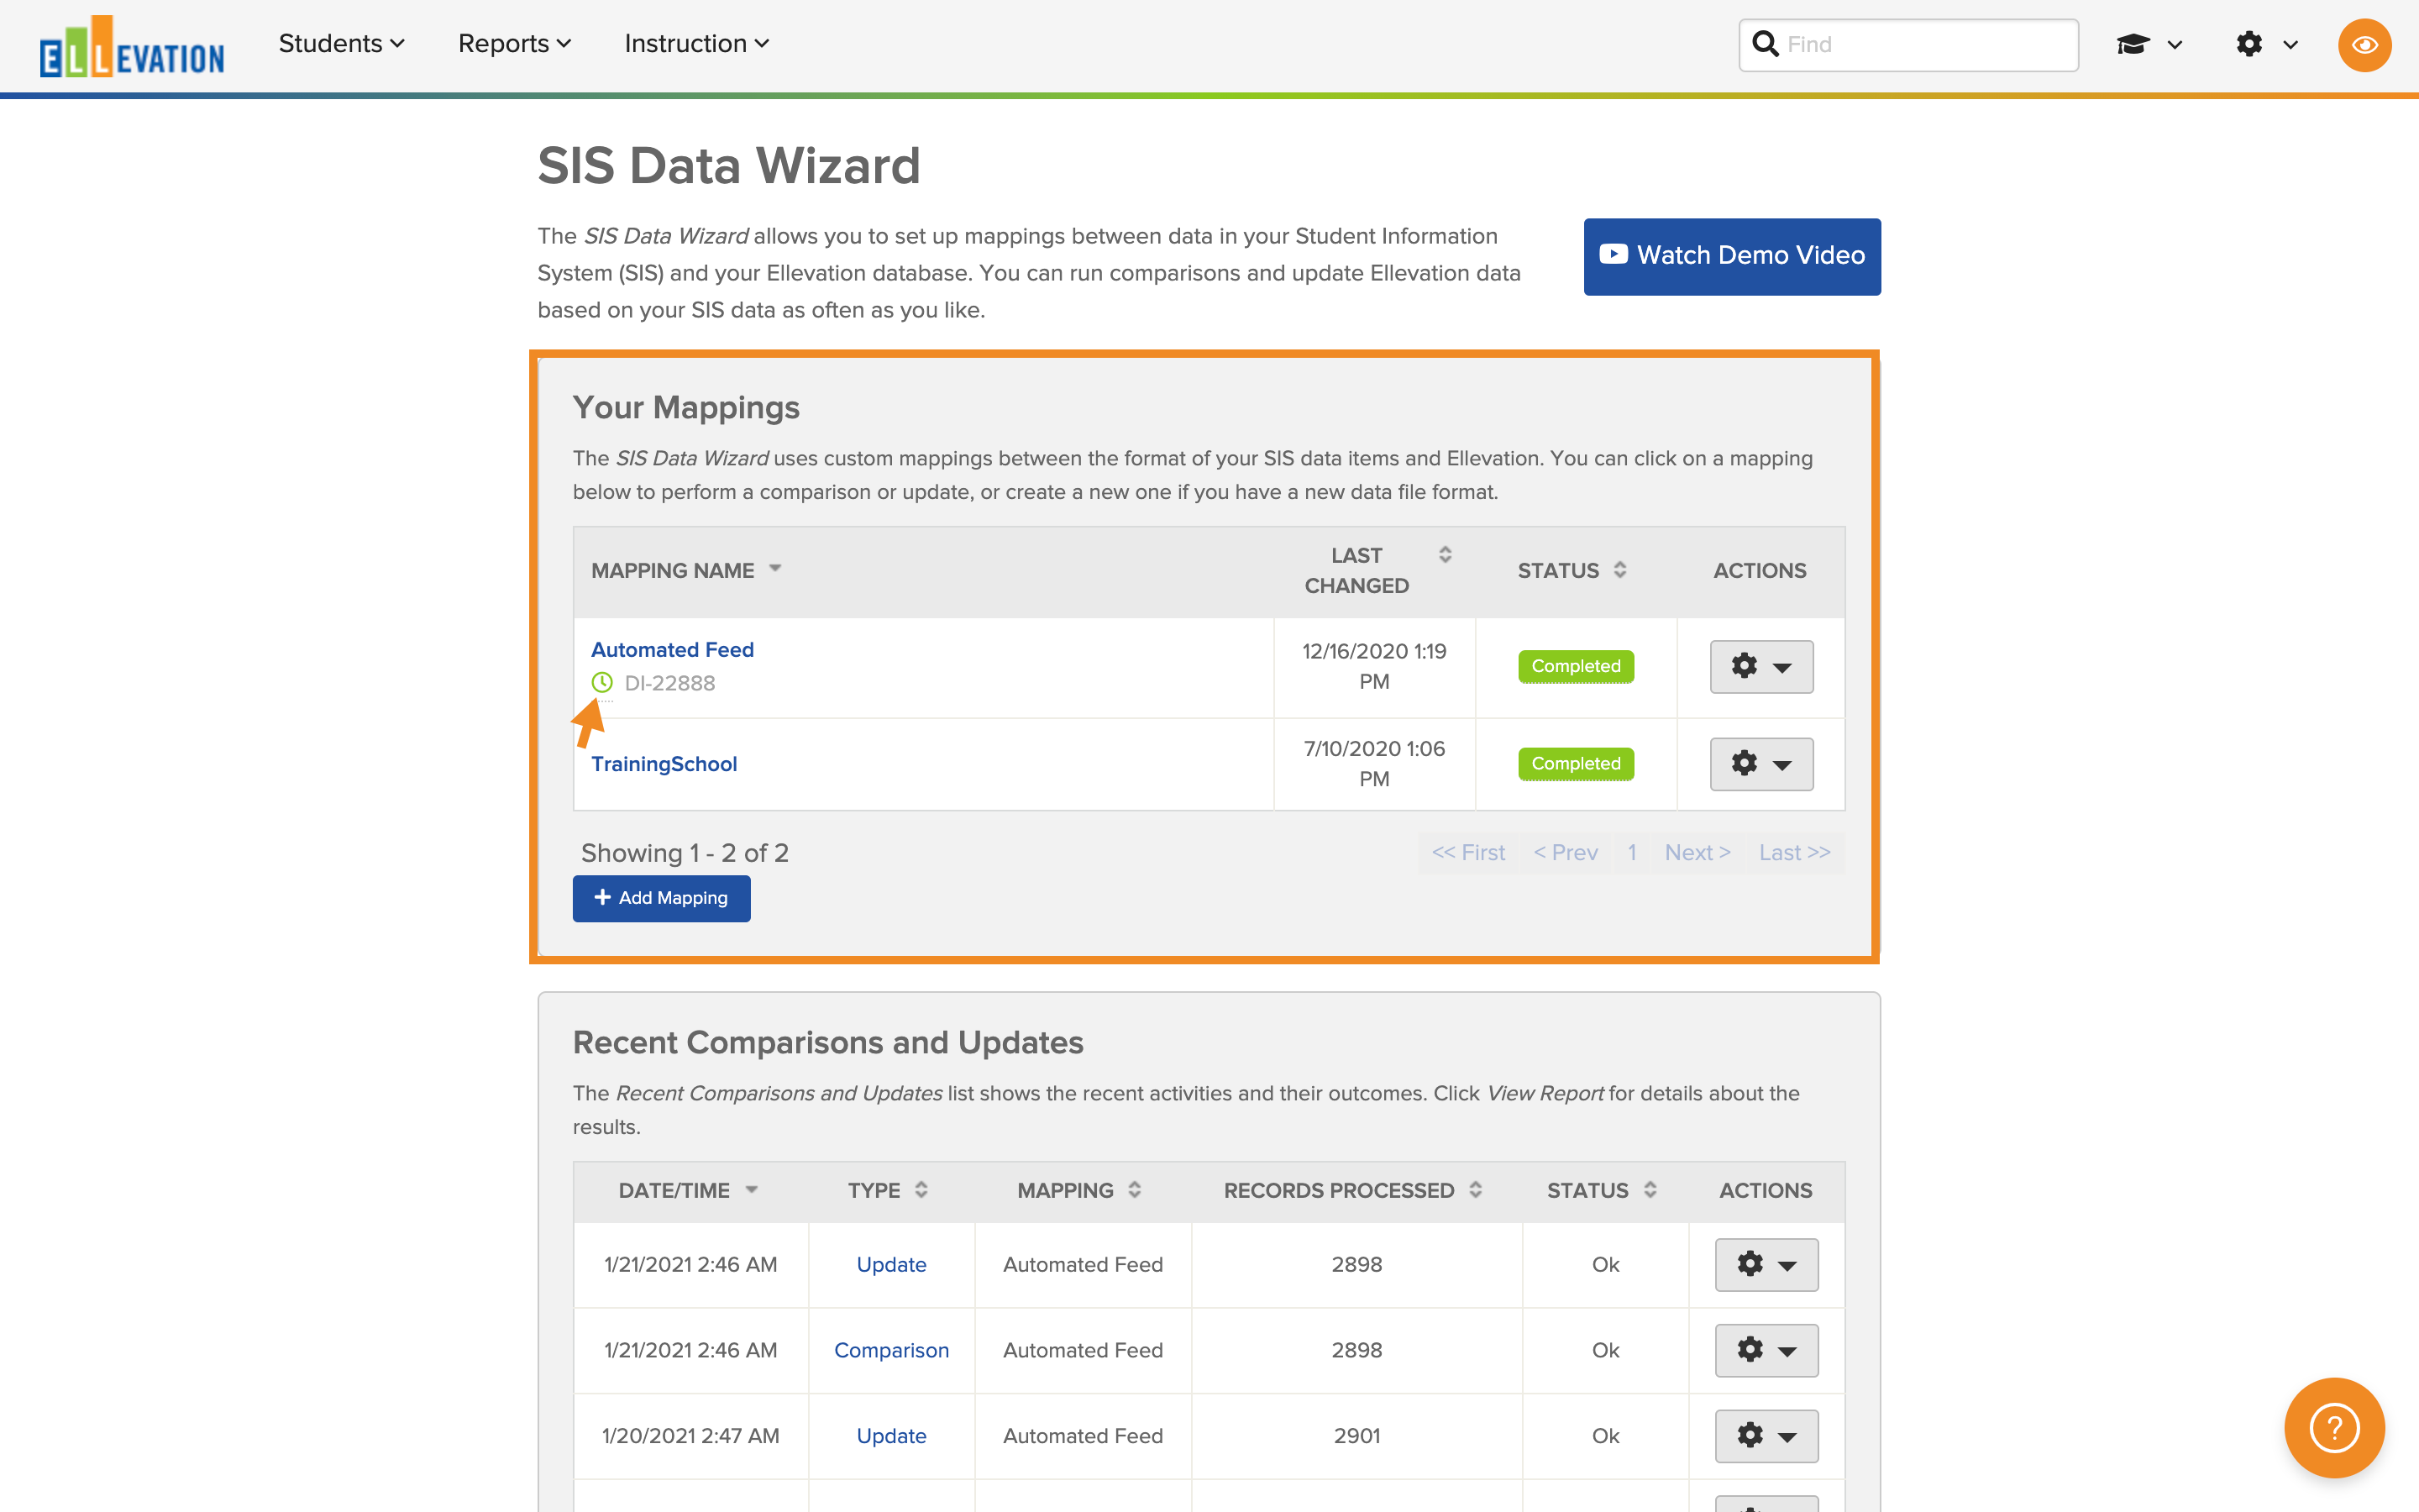Open the TrainingSchool mapping
Viewport: 2419px width, 1512px height.
(664, 764)
